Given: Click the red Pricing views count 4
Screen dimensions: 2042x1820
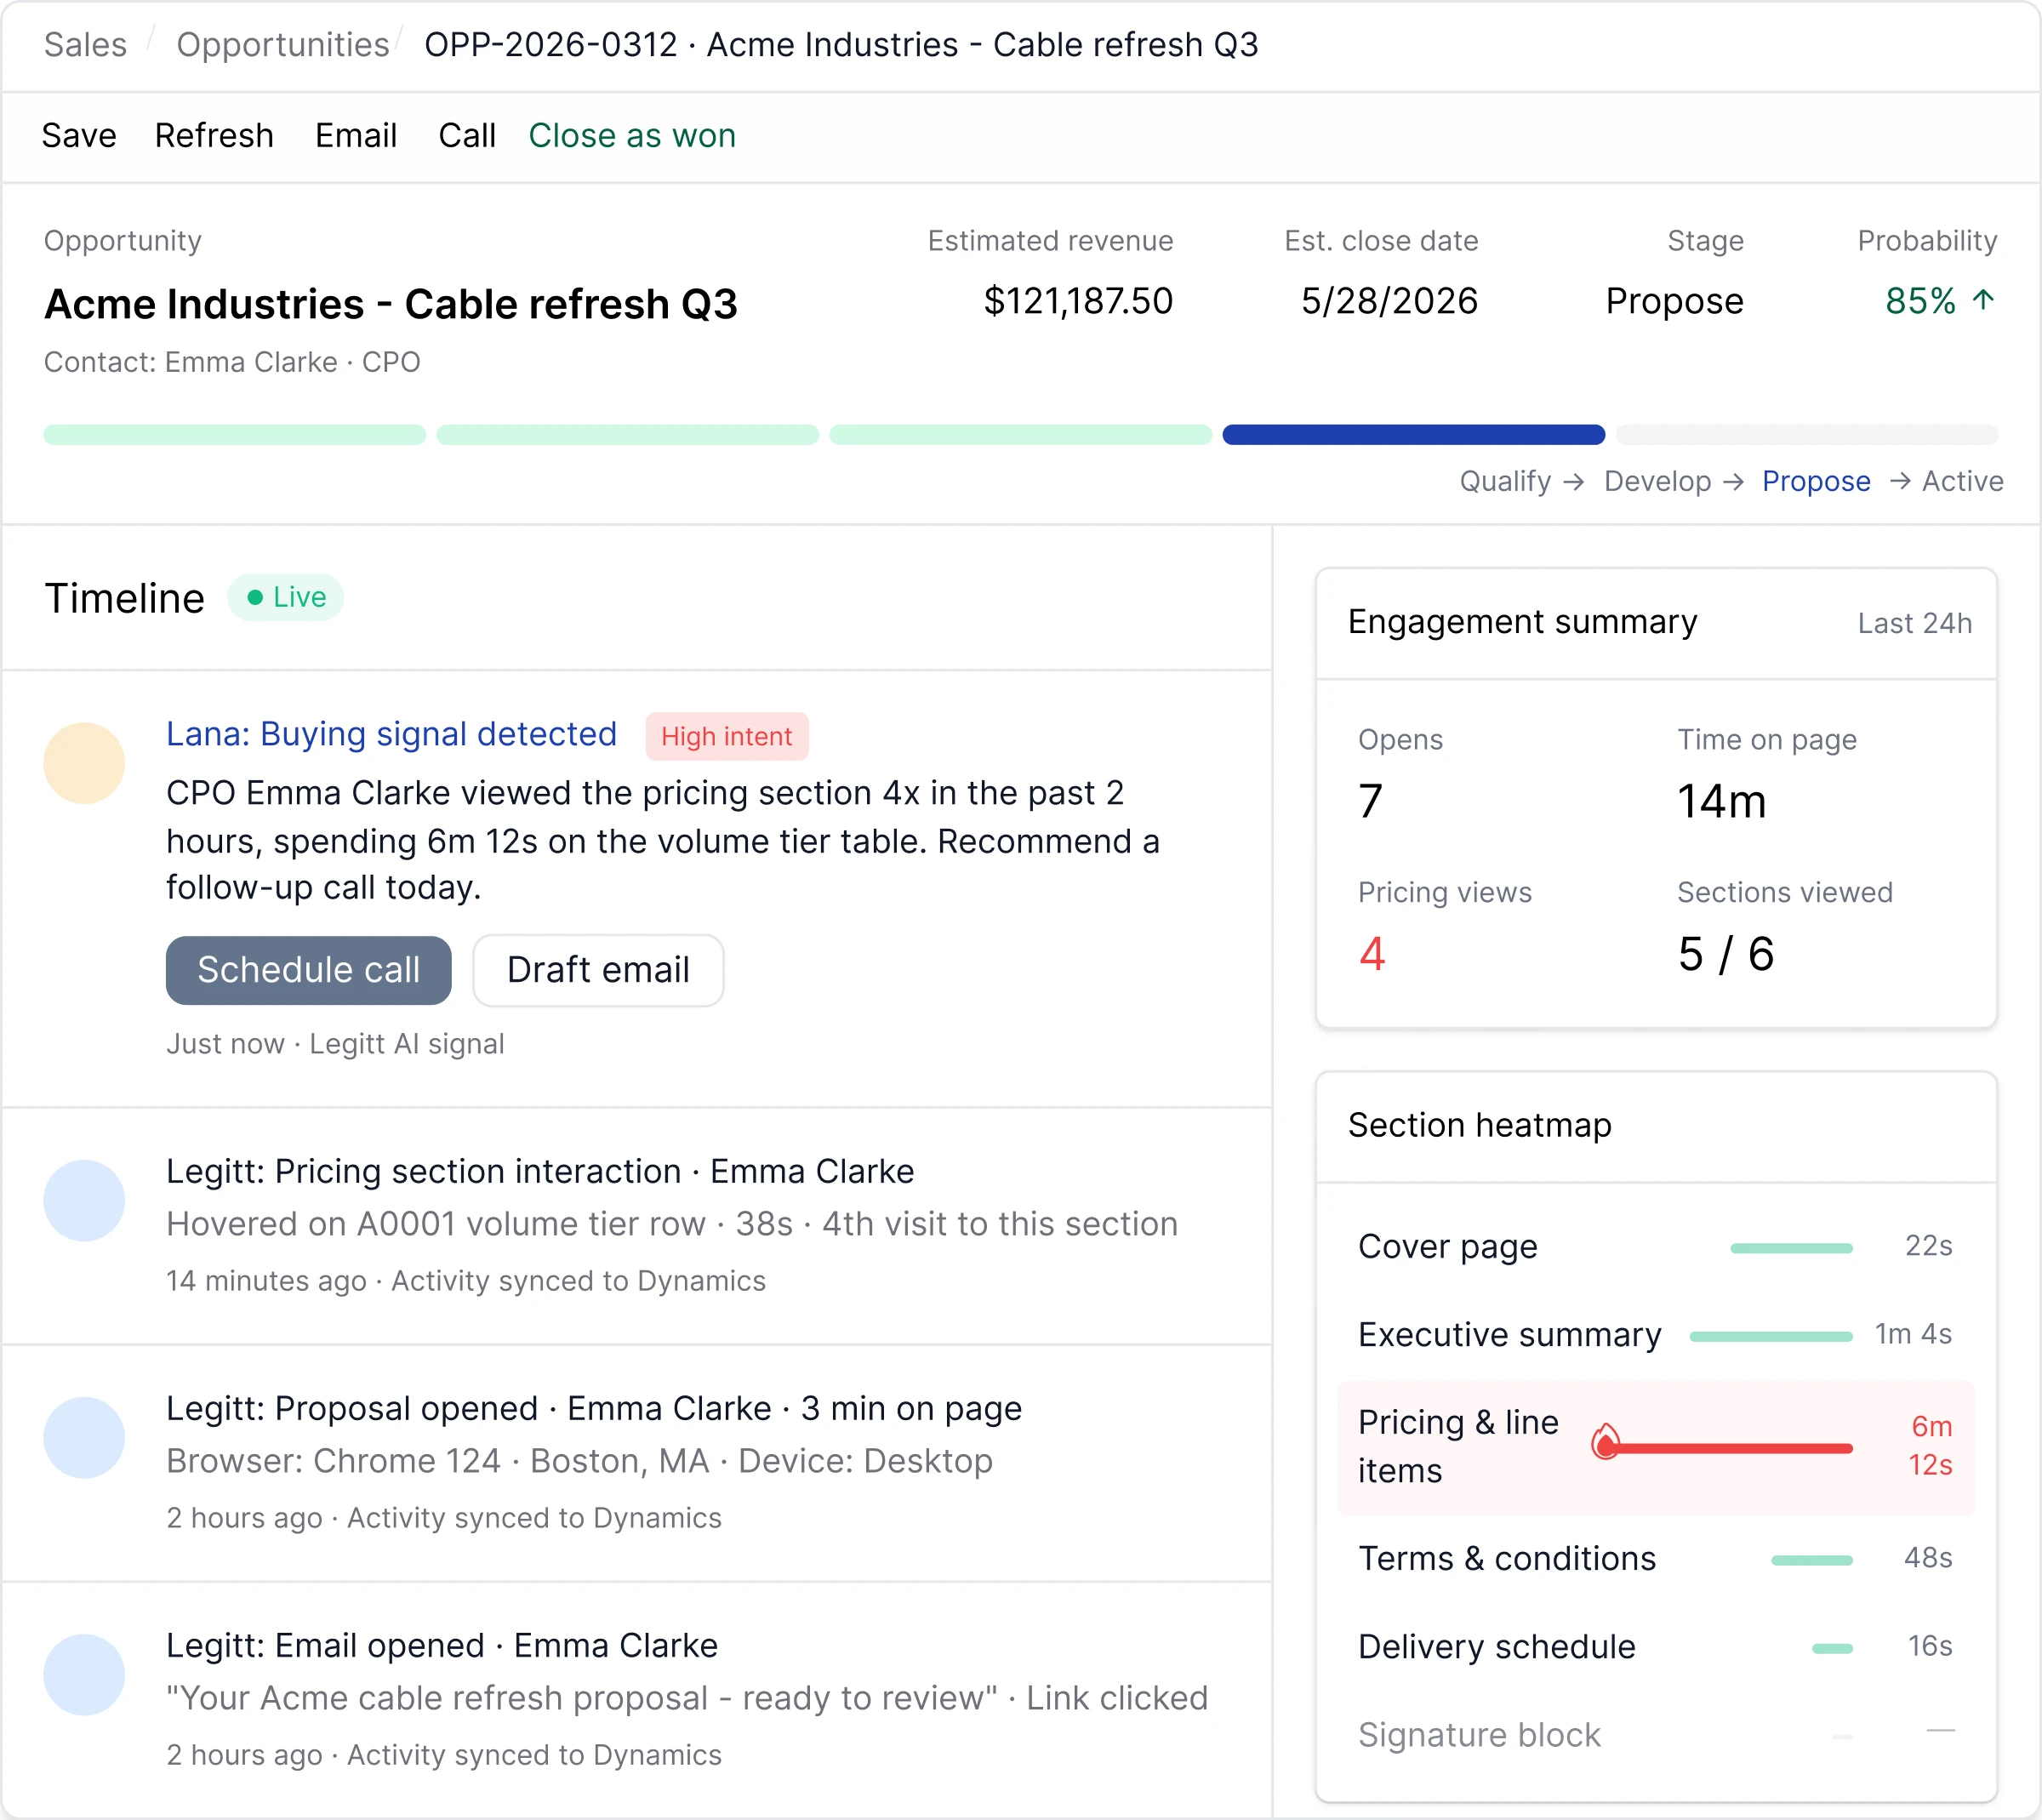Looking at the screenshot, I should (1372, 954).
